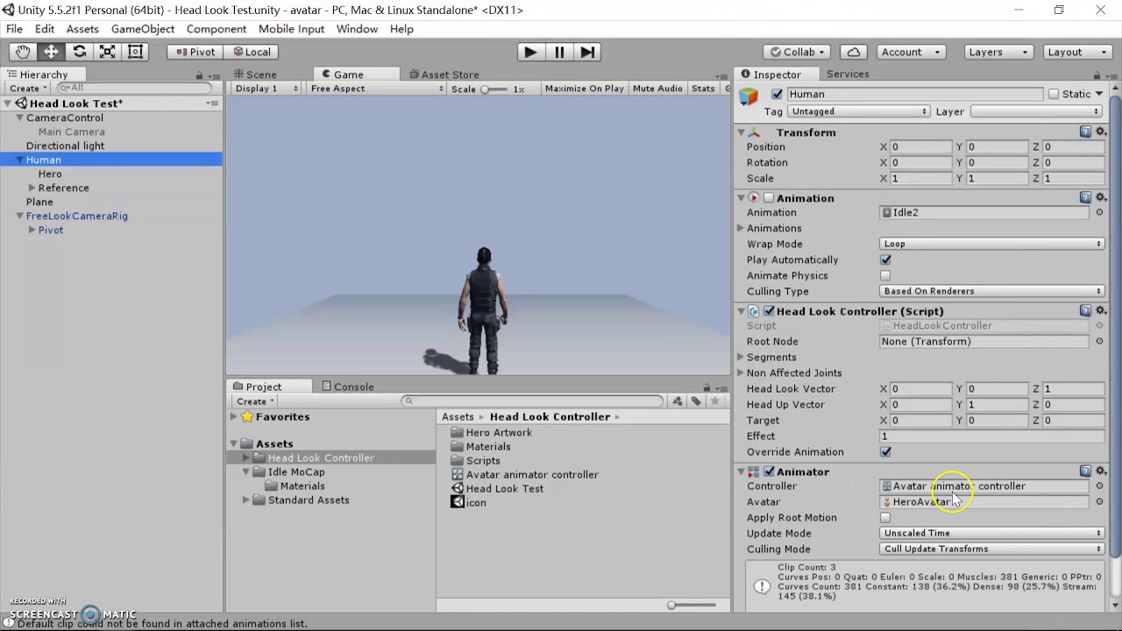This screenshot has width=1122, height=631.
Task: Switch to the Asset Store tab
Action: click(443, 74)
